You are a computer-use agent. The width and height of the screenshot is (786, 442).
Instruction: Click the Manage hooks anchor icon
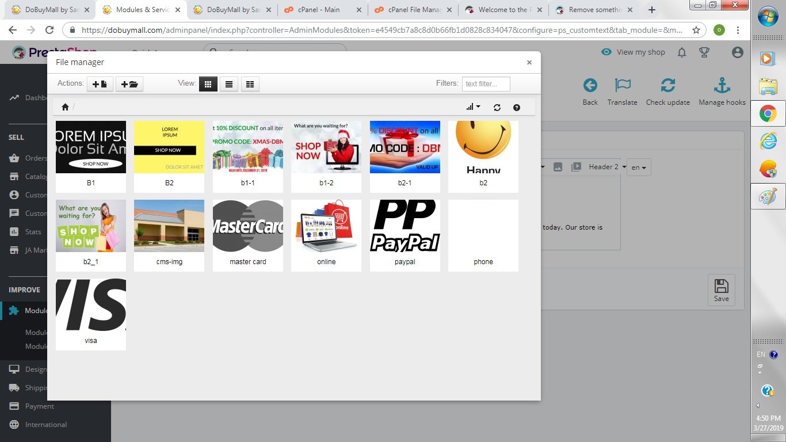coord(722,85)
